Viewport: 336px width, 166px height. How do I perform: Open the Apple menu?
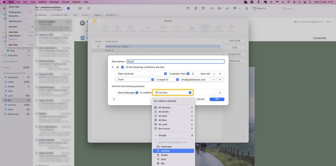pos(4,2)
